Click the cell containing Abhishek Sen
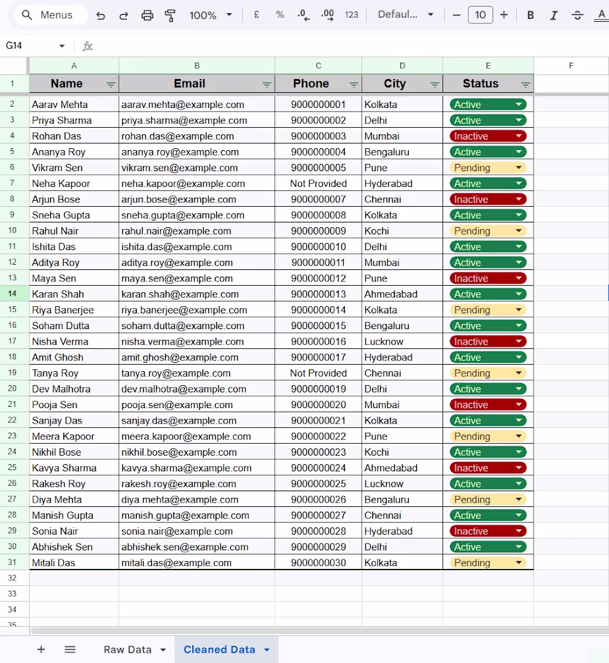 [74, 547]
